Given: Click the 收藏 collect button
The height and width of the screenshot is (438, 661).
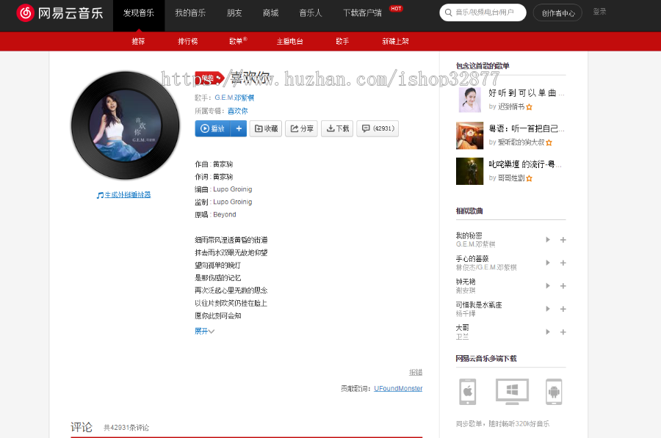Looking at the screenshot, I should coord(266,128).
